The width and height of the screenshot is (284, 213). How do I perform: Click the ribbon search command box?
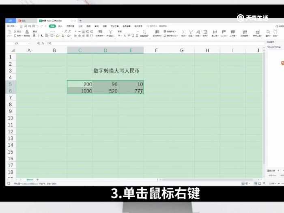157,26
